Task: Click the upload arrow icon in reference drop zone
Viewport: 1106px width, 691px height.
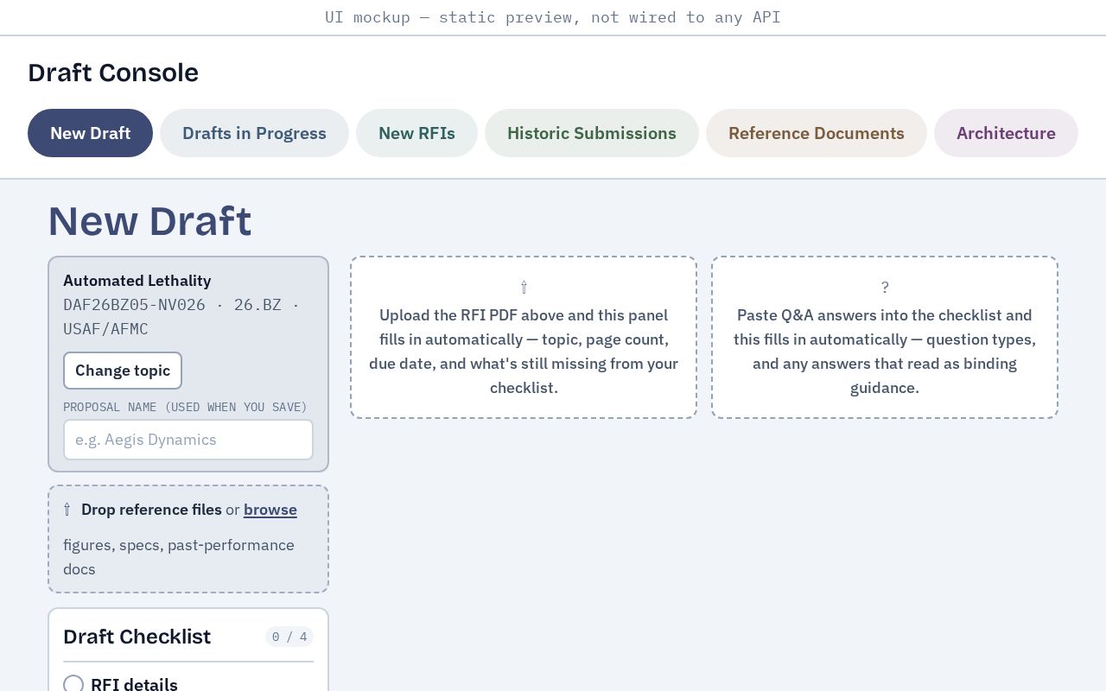Action: click(67, 510)
